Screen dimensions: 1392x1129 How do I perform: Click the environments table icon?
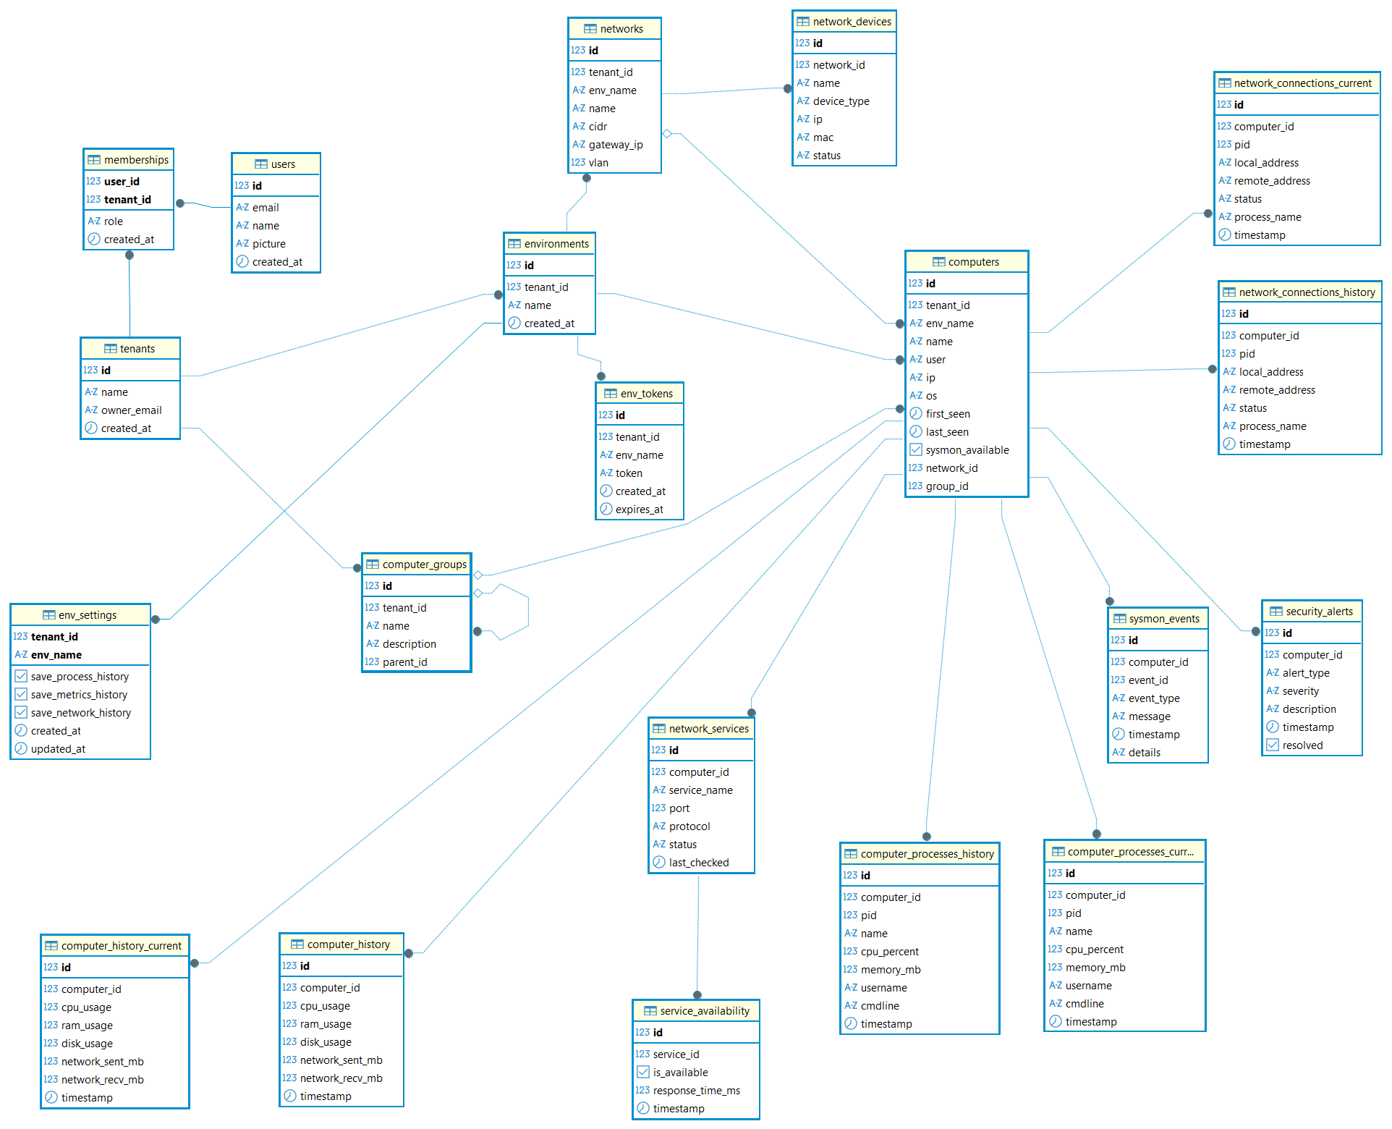point(514,244)
